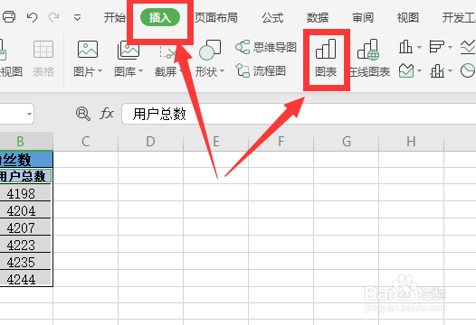The image size is (476, 325).
Task: Insert a combo chart icon
Action: [437, 70]
